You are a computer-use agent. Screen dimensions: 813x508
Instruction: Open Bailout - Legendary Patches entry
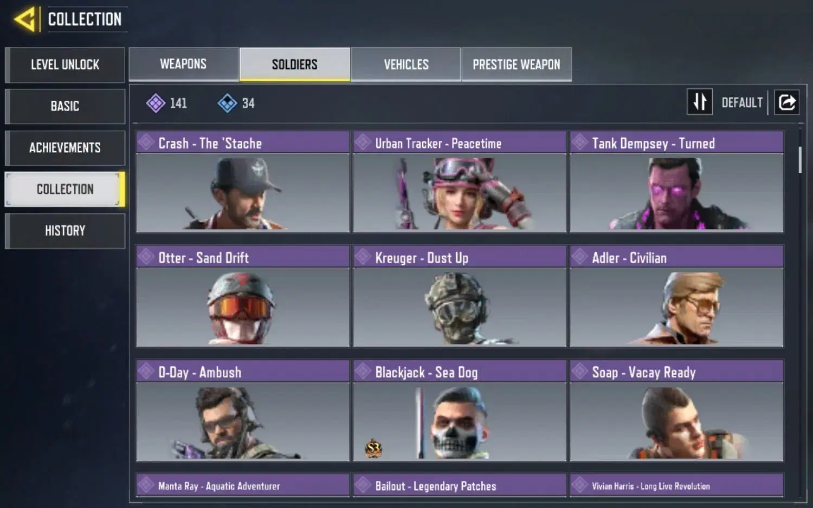[460, 485]
